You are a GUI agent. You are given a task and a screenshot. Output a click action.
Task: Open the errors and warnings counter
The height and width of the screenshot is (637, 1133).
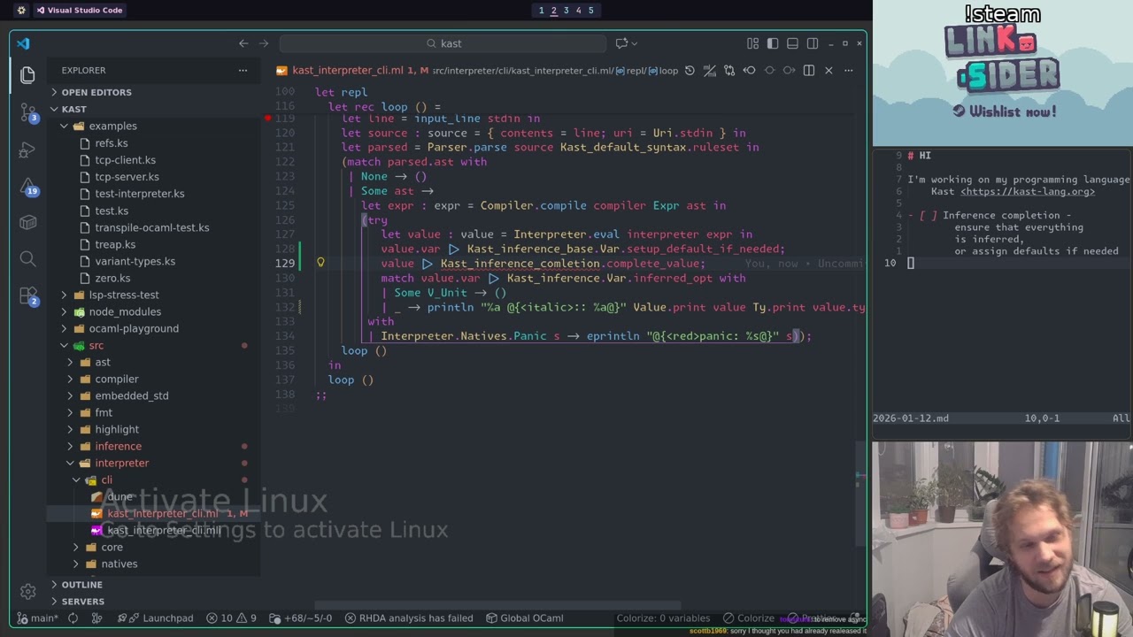coord(232,618)
